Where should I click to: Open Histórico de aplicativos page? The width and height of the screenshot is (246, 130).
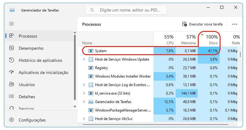pos(39,60)
